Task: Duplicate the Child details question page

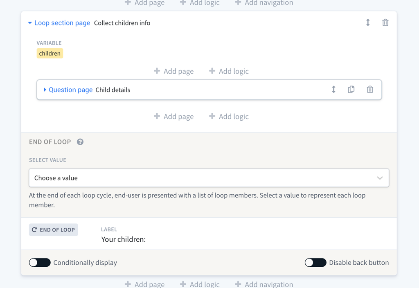Action: coord(351,90)
